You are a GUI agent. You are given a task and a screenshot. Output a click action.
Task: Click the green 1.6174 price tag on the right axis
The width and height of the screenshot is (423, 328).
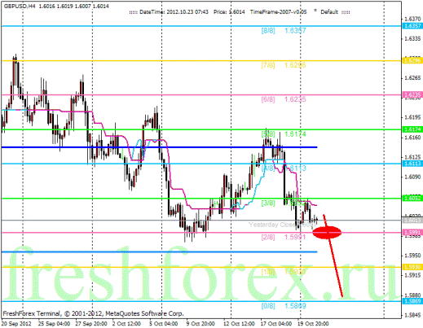point(412,129)
